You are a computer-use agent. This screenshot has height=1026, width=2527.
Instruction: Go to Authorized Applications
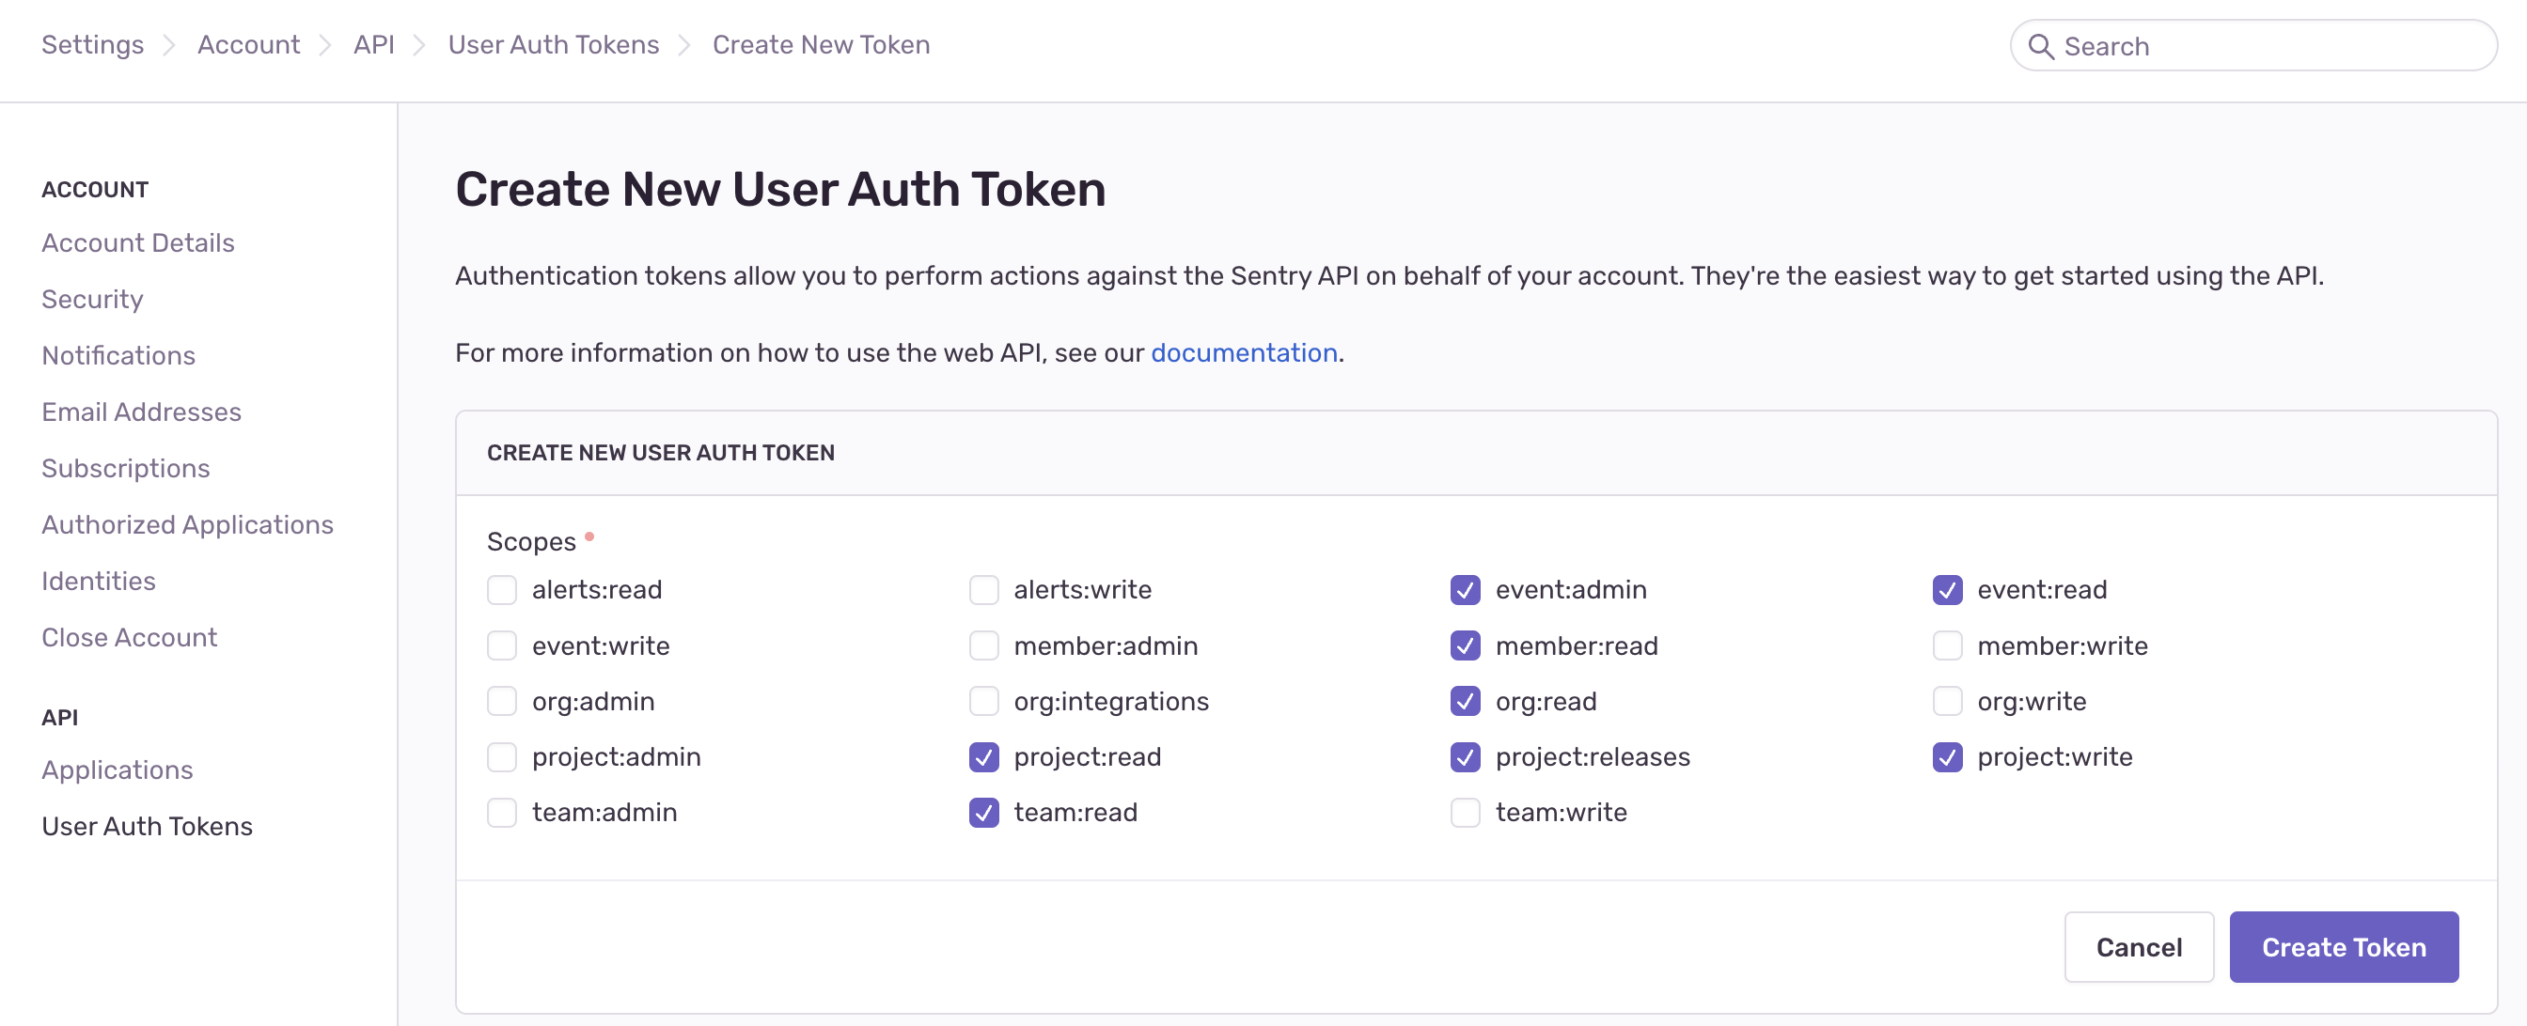pos(187,525)
